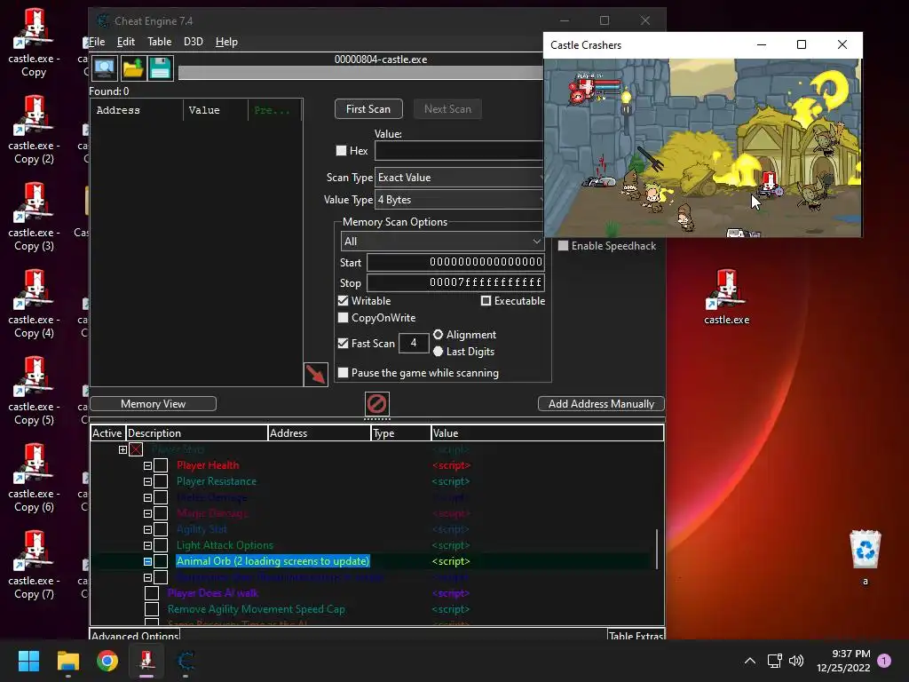Open the D3D menu
The height and width of the screenshot is (682, 909).
(x=194, y=42)
